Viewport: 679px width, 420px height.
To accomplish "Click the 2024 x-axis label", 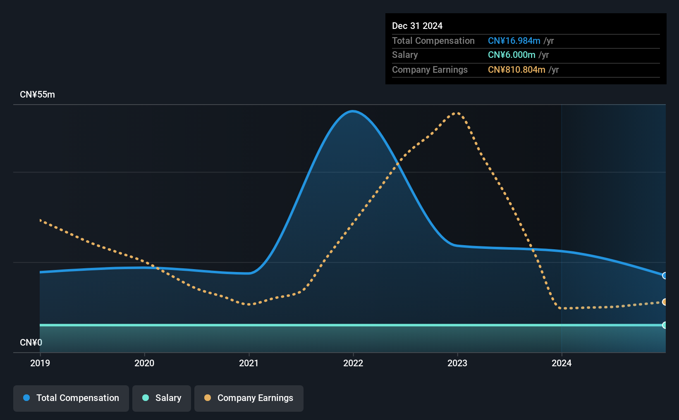I will [562, 363].
